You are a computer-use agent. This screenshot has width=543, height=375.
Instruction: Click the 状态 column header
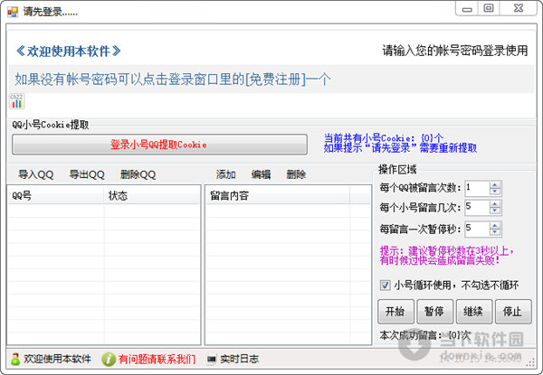pyautogui.click(x=152, y=195)
